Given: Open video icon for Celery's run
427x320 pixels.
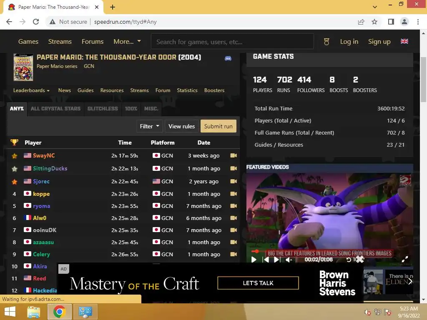Looking at the screenshot, I should pyautogui.click(x=234, y=254).
